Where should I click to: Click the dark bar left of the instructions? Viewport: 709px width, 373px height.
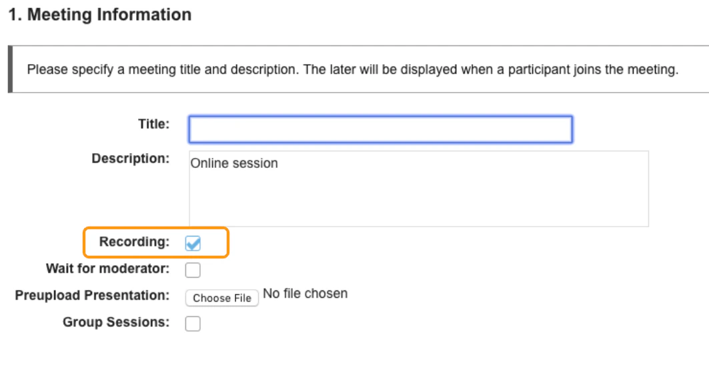(x=10, y=69)
